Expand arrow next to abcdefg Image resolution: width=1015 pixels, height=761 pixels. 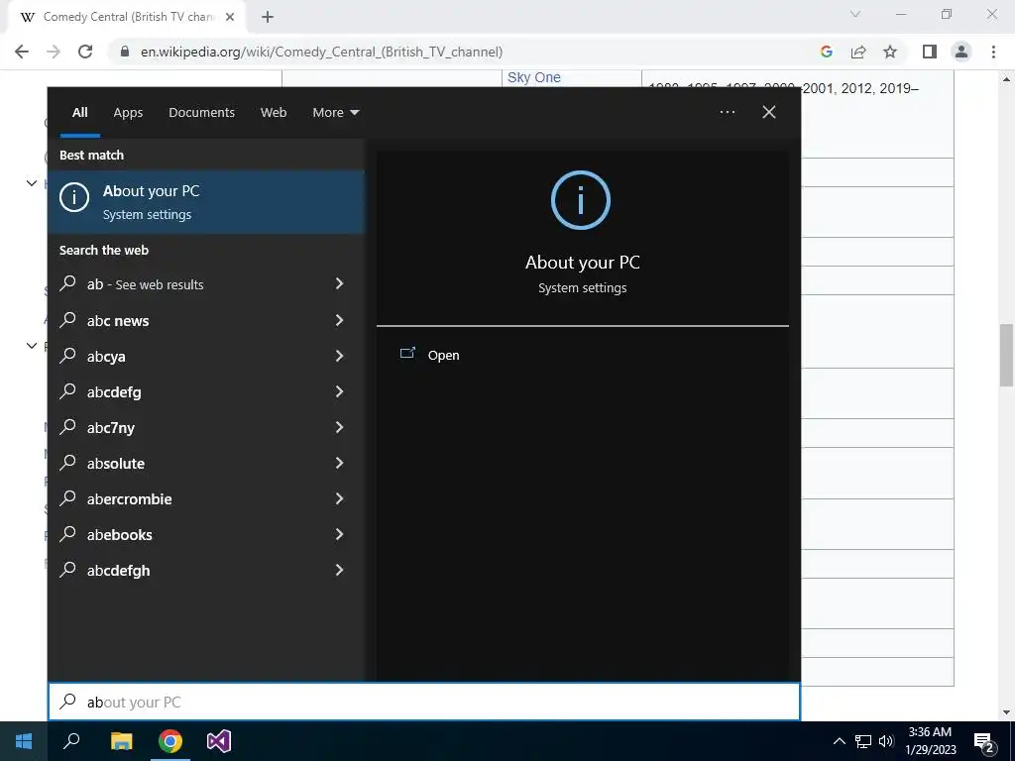pyautogui.click(x=339, y=390)
